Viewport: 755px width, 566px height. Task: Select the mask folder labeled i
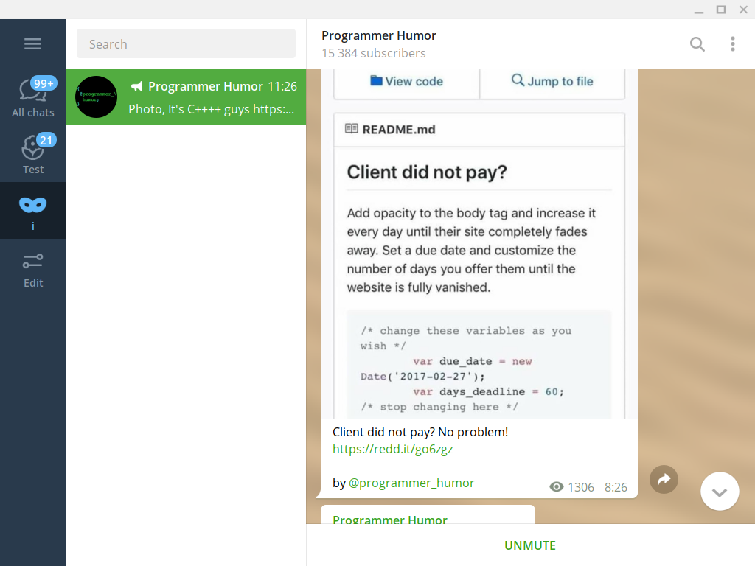[x=32, y=211]
